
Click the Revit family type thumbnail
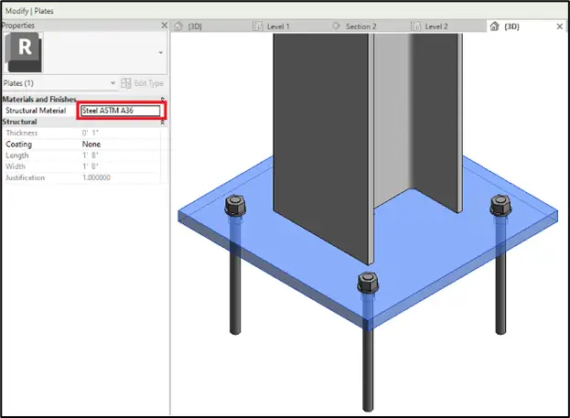(x=24, y=52)
